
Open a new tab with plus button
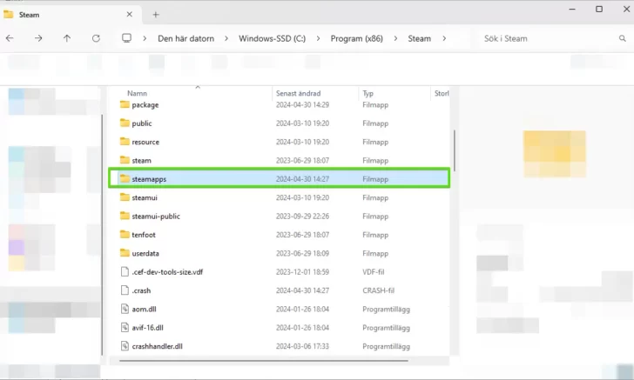point(156,15)
